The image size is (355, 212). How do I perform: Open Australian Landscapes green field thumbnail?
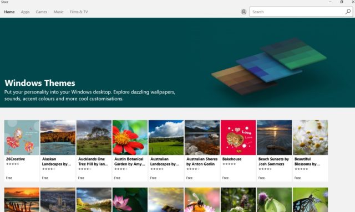[166, 137]
